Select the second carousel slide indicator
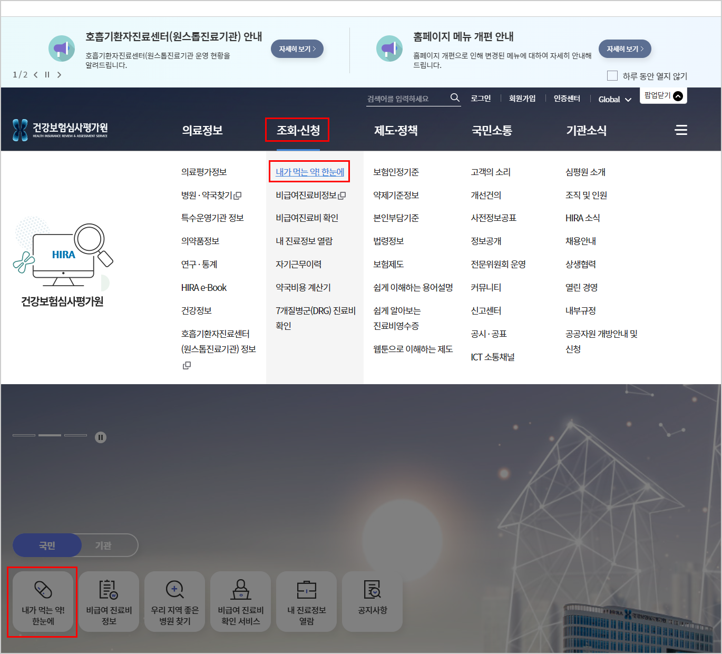 pos(50,435)
